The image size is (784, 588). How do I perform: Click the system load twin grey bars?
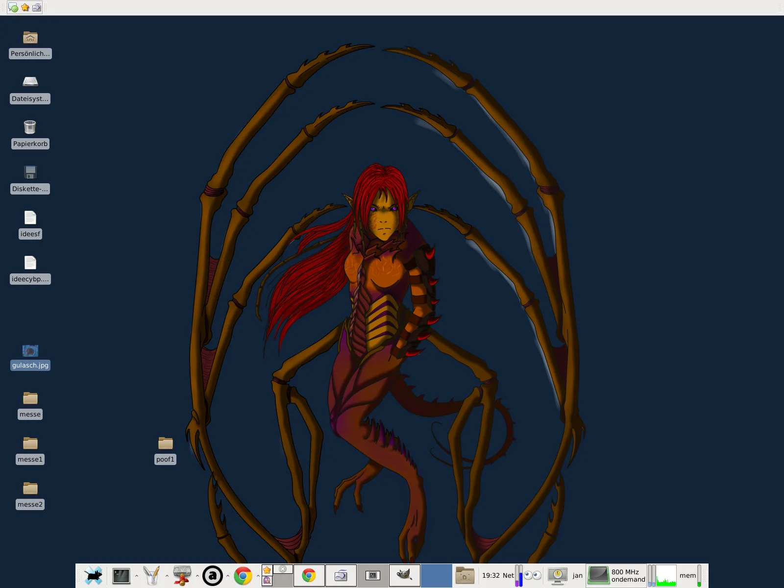click(x=652, y=576)
